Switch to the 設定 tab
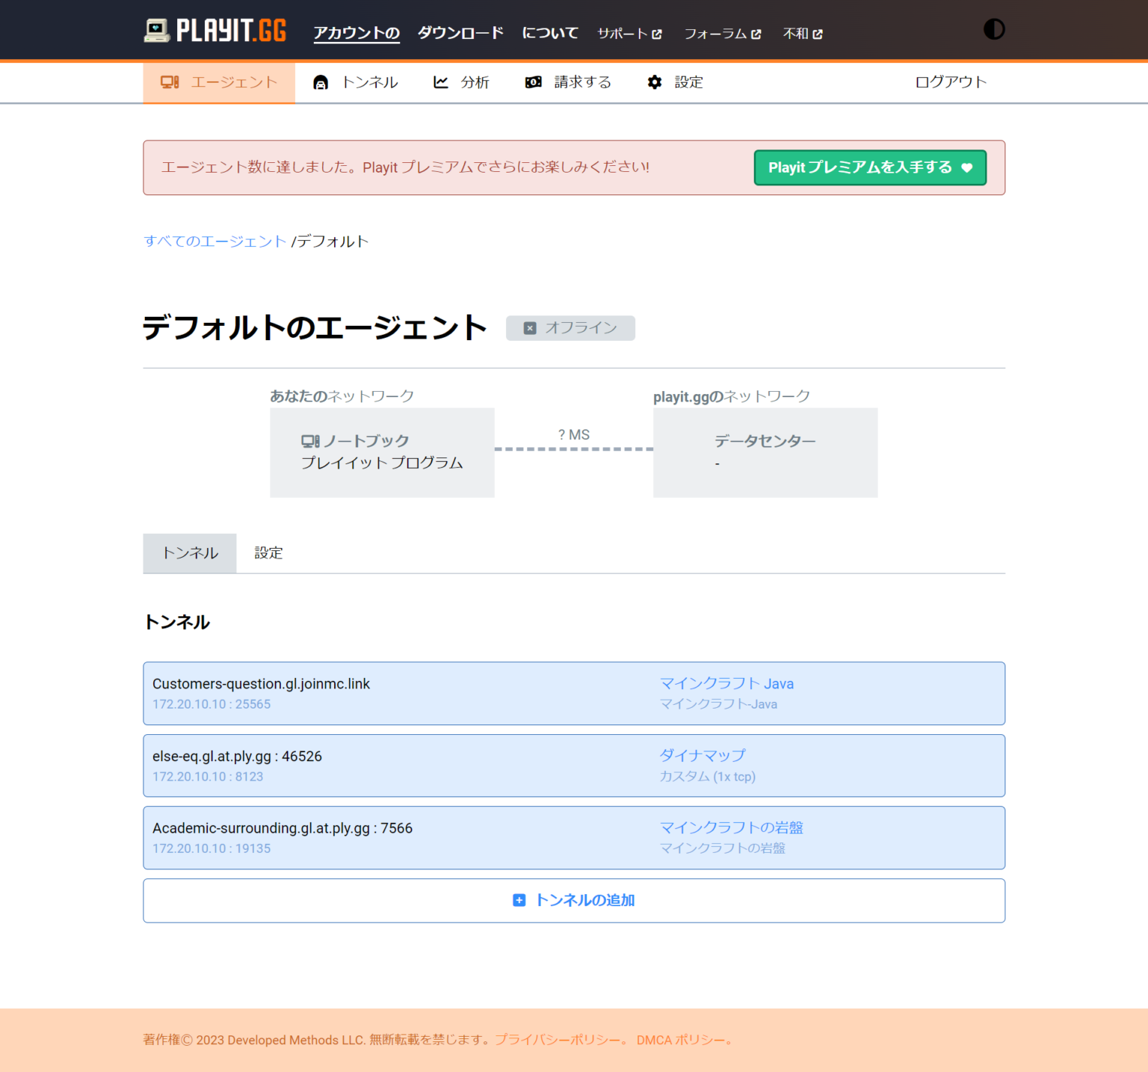The height and width of the screenshot is (1072, 1148). (x=268, y=553)
